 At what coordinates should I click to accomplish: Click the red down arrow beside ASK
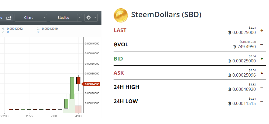click(x=262, y=73)
